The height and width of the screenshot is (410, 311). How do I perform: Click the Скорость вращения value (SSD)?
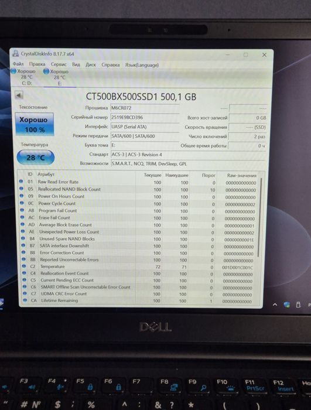[x=248, y=127]
